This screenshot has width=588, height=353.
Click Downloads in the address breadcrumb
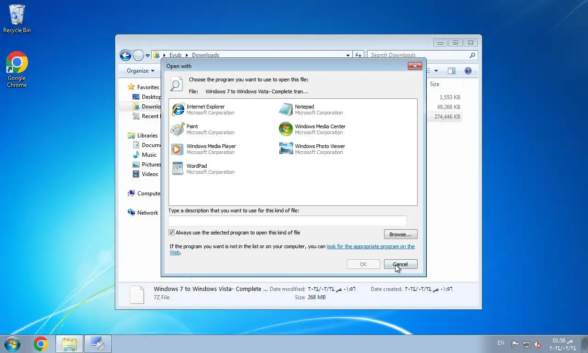[205, 55]
